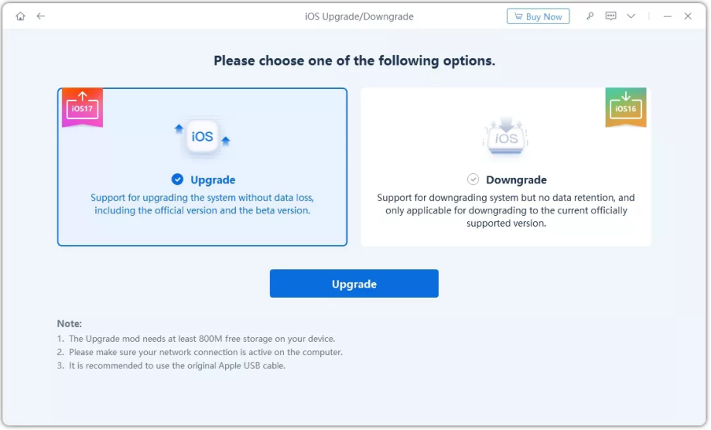Click the iOS17 ribbon badge

click(x=83, y=107)
